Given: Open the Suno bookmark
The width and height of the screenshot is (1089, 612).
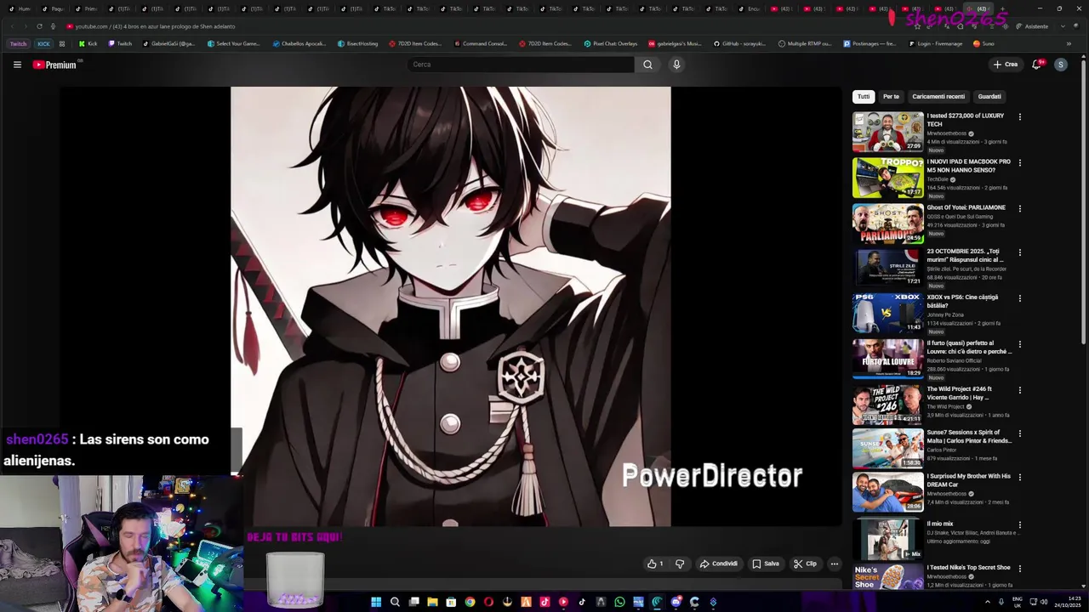Looking at the screenshot, I should tap(984, 43).
